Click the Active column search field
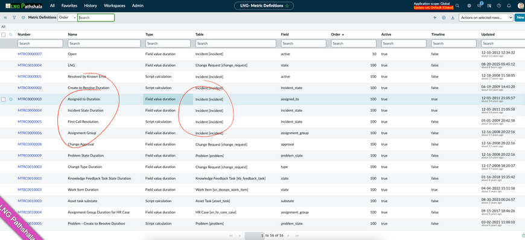Screen dimensions: 525x240 [404, 43]
